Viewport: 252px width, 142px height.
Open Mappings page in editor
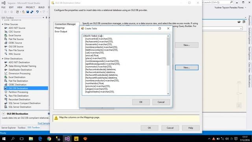(x=59, y=28)
